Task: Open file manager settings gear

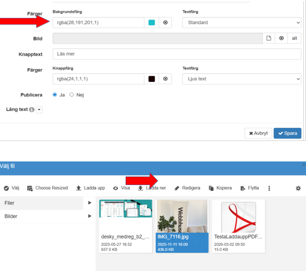Action: 298,188
